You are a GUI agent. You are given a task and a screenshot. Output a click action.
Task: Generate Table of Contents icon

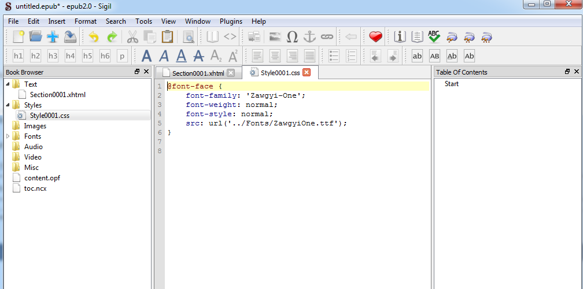(x=417, y=37)
